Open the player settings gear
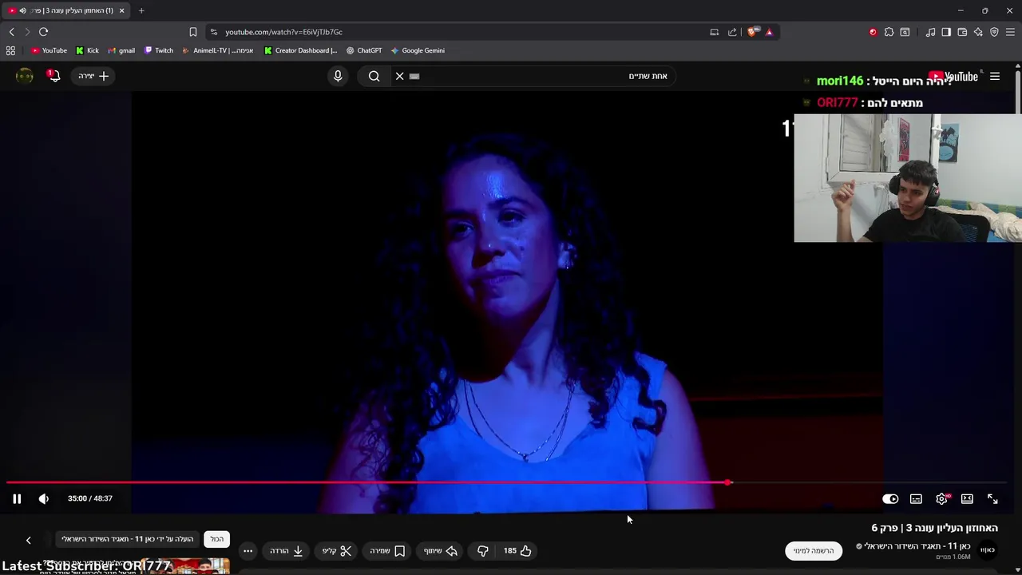1022x575 pixels. tap(942, 499)
